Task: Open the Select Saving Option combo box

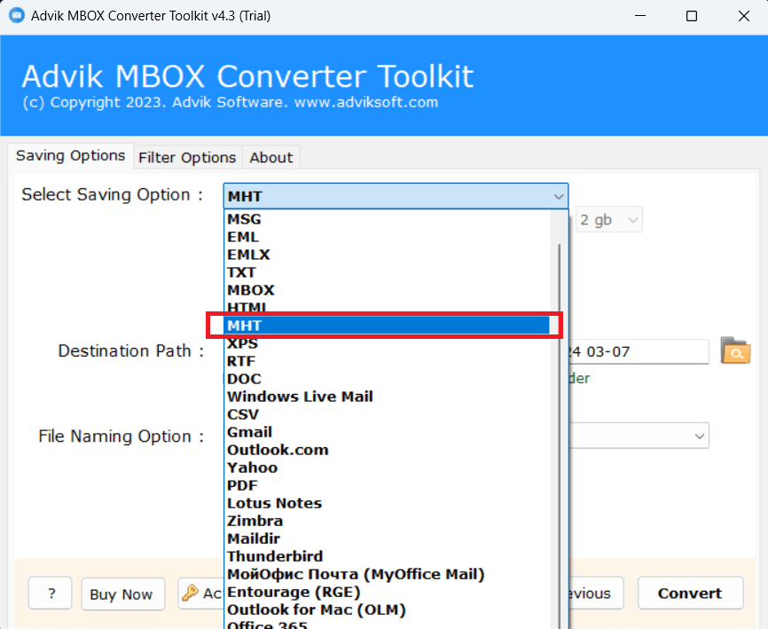Action: tap(396, 196)
